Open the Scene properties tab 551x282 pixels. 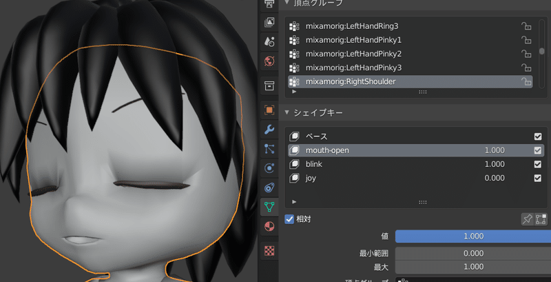pyautogui.click(x=269, y=41)
